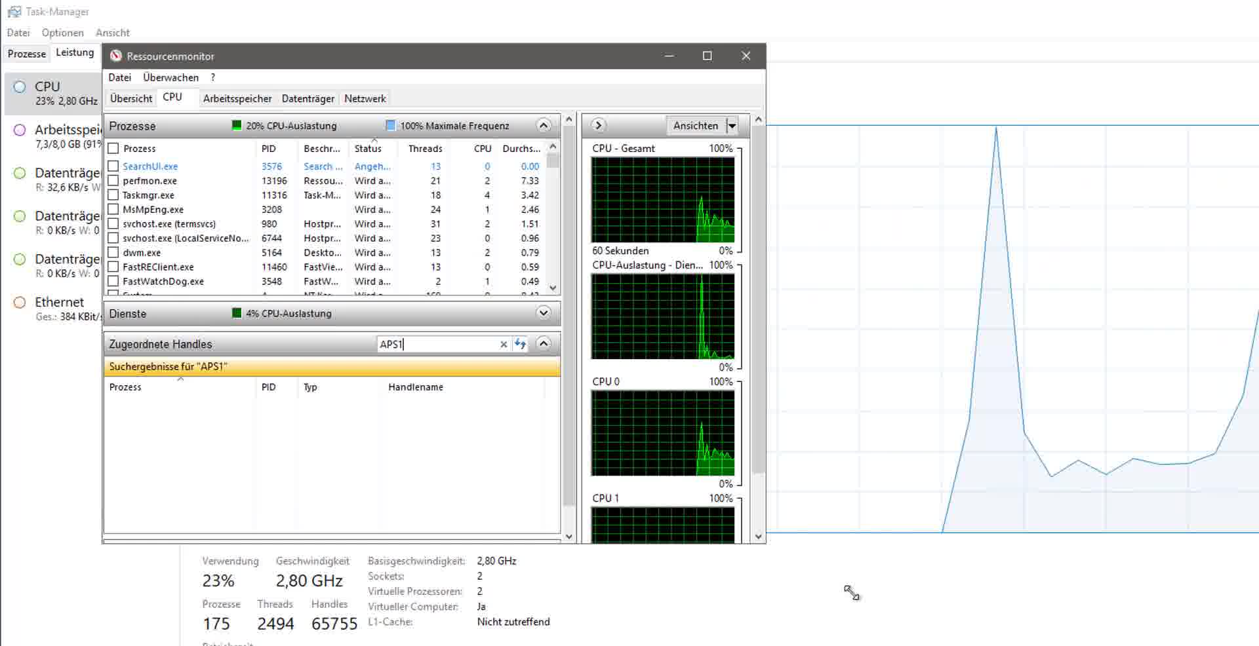
Task: Collapse the Zugeordnete Handles section
Action: point(544,343)
